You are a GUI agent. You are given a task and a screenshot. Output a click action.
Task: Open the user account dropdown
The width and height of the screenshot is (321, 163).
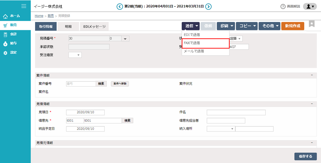(309, 6)
